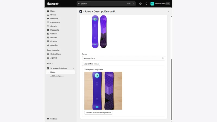
Task: Click the W.Monge Solutions app icon
Action: [48, 68]
